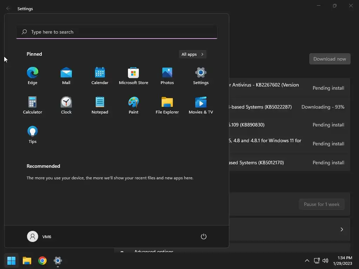Expand All apps list

coord(192,54)
